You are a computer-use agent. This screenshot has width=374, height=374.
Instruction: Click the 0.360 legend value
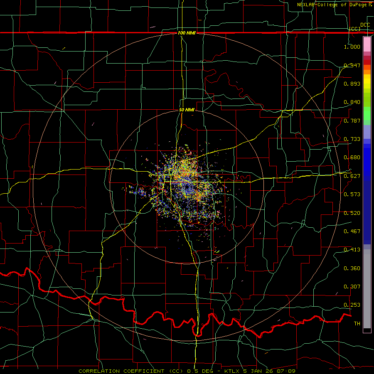pyautogui.click(x=352, y=268)
